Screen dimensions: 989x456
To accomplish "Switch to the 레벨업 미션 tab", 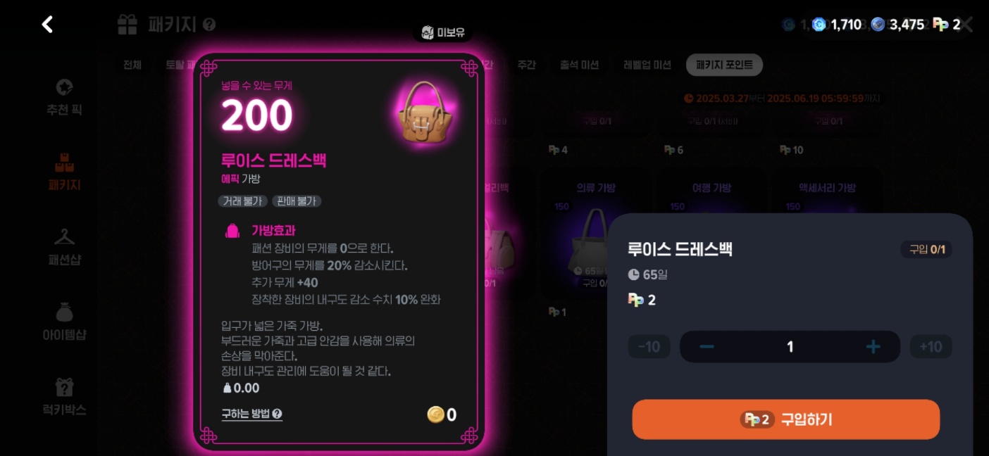I will click(647, 65).
